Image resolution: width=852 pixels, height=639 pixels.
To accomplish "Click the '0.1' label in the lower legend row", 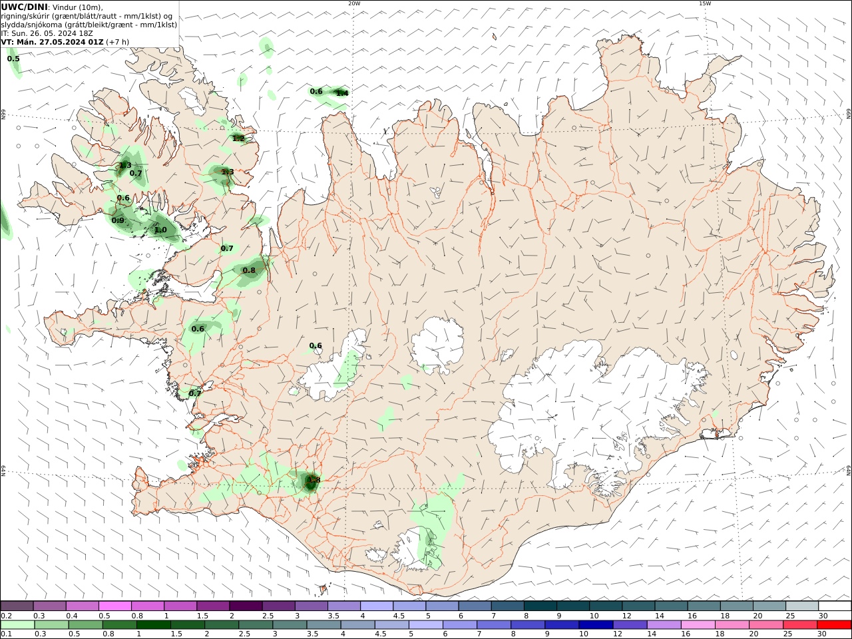I will click(x=6, y=634).
